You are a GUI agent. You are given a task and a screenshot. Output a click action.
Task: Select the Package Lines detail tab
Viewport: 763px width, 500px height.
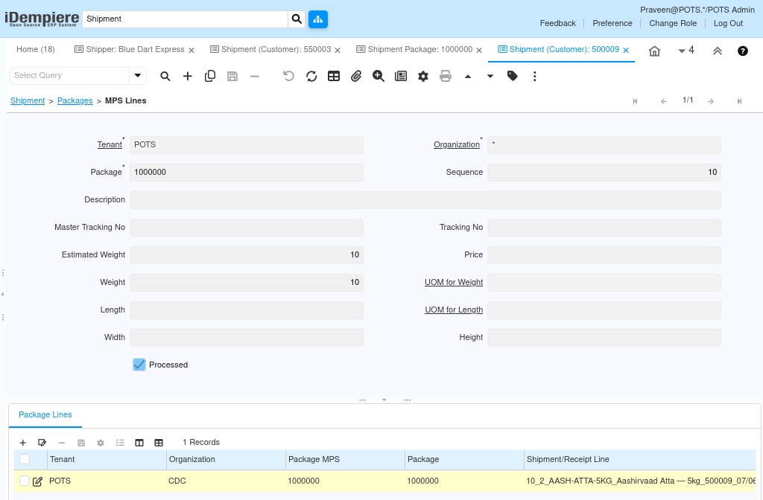click(x=45, y=415)
